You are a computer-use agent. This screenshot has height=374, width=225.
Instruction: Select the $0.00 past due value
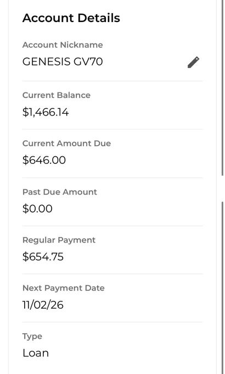click(37, 208)
